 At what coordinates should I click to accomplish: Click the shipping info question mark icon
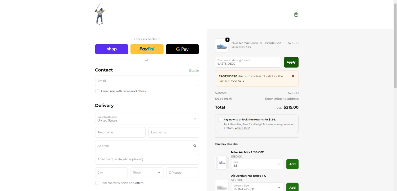(231, 99)
